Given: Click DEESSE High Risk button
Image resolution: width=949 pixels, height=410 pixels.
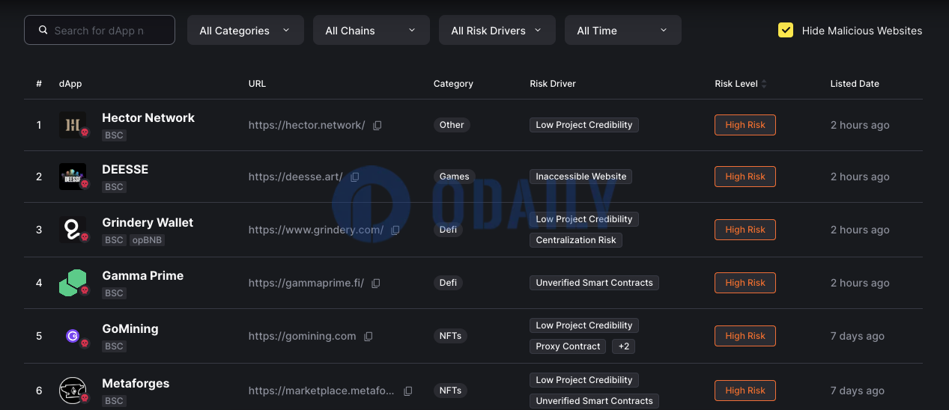Looking at the screenshot, I should pos(745,177).
